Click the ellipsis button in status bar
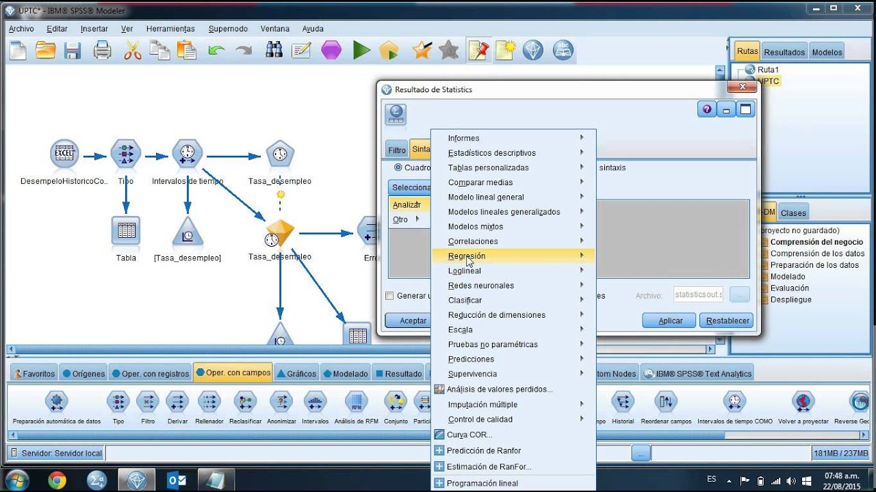The height and width of the screenshot is (492, 876). pos(640,453)
